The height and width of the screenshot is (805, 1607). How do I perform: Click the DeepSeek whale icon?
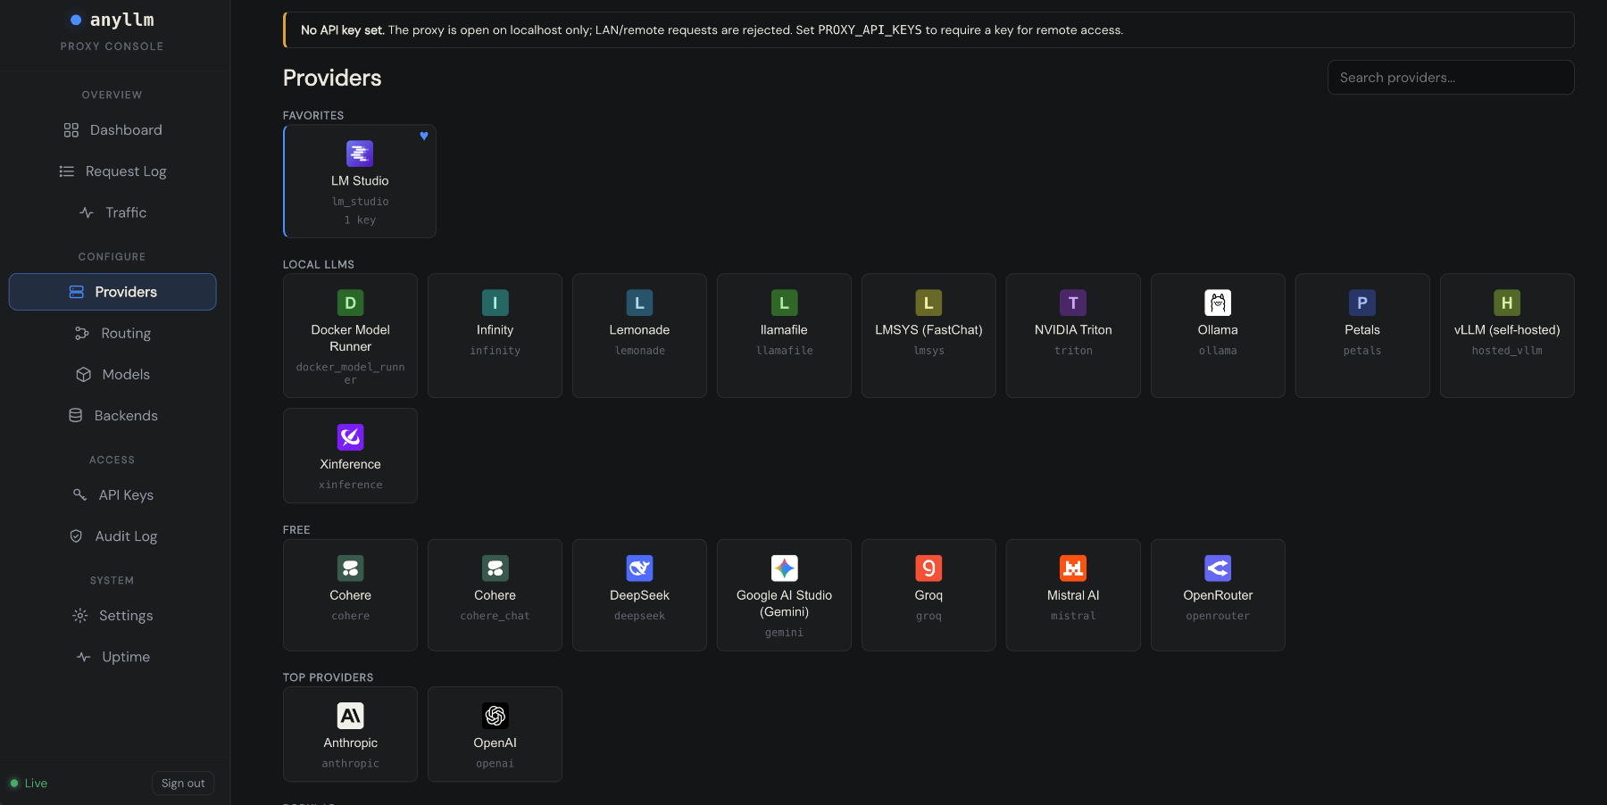click(639, 568)
